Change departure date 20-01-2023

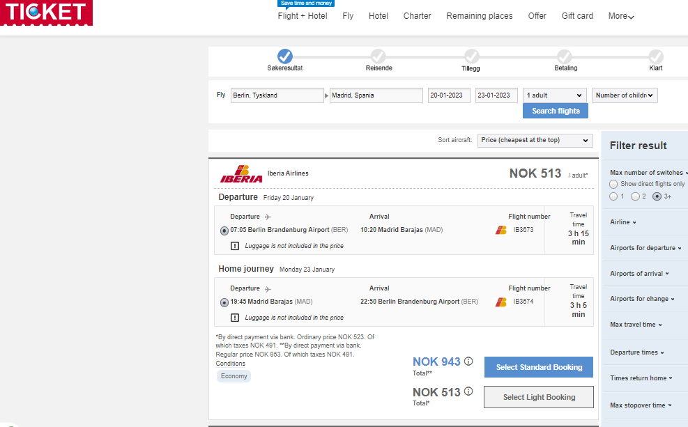tap(449, 95)
